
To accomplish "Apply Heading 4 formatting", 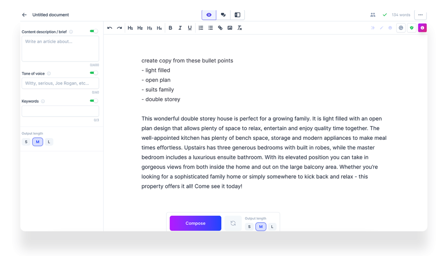I will (159, 28).
